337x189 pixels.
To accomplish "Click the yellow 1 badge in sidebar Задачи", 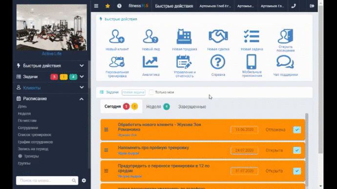I will coord(63,76).
